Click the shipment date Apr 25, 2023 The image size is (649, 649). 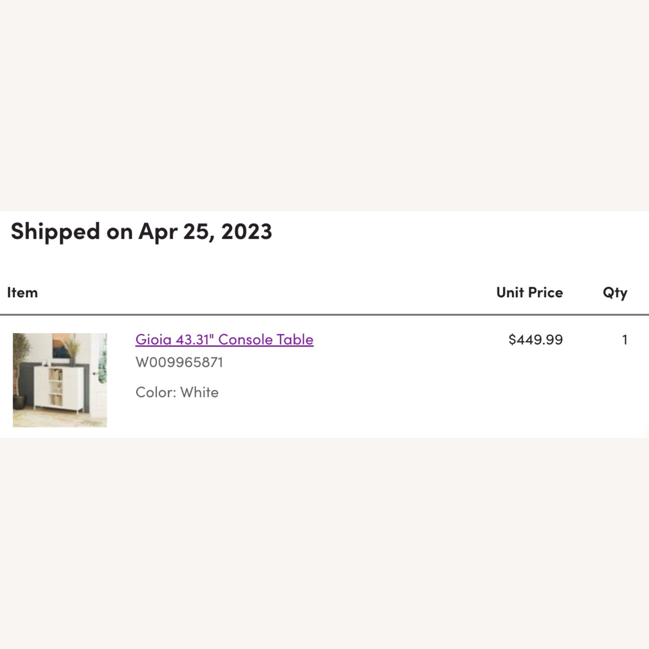click(x=203, y=231)
